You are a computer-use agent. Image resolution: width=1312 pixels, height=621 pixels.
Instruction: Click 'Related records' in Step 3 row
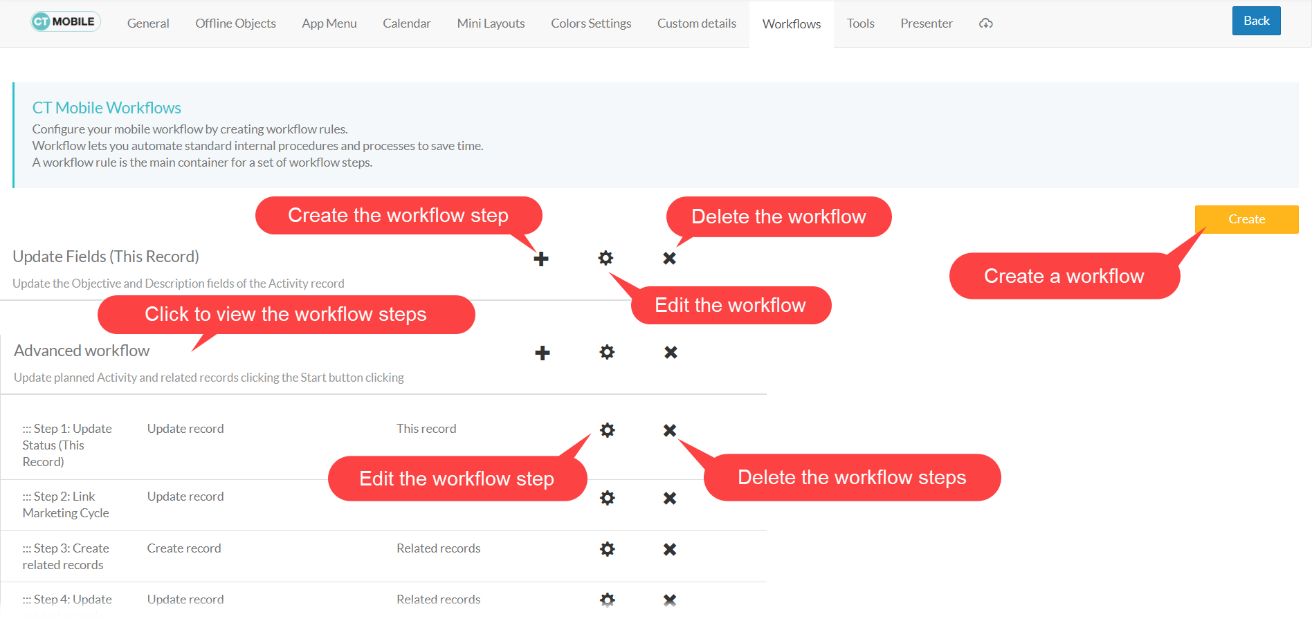click(x=439, y=548)
